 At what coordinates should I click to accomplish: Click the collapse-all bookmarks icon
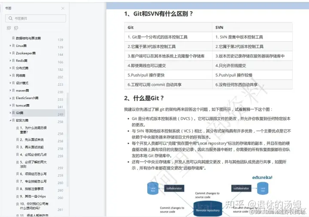click(16, 28)
